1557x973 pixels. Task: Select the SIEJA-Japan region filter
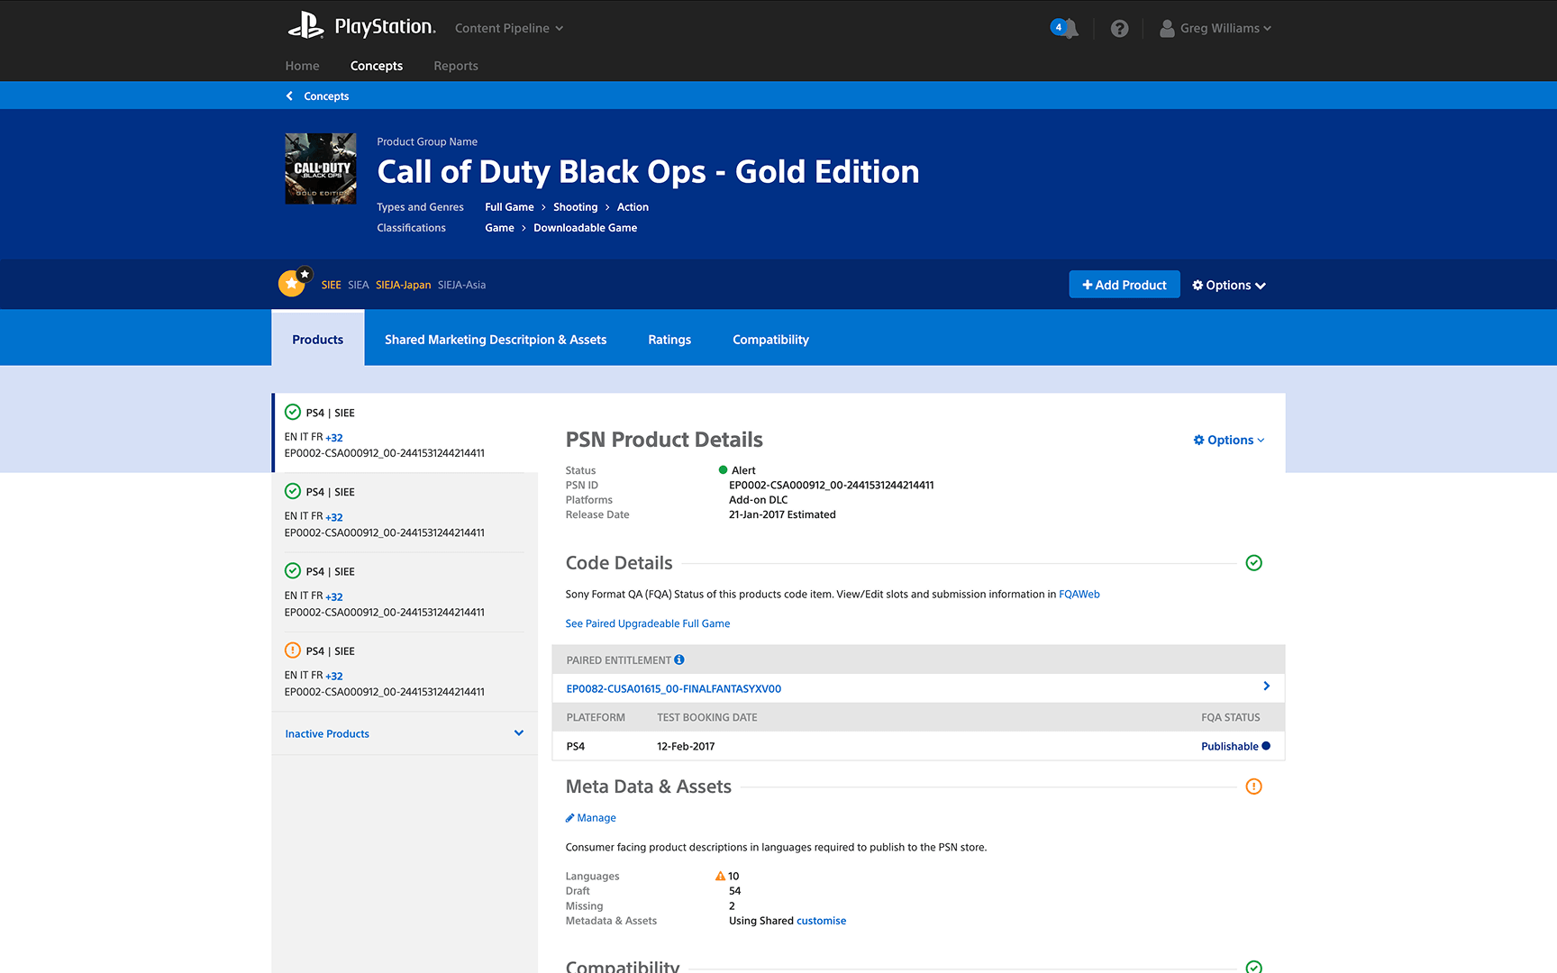click(x=403, y=285)
